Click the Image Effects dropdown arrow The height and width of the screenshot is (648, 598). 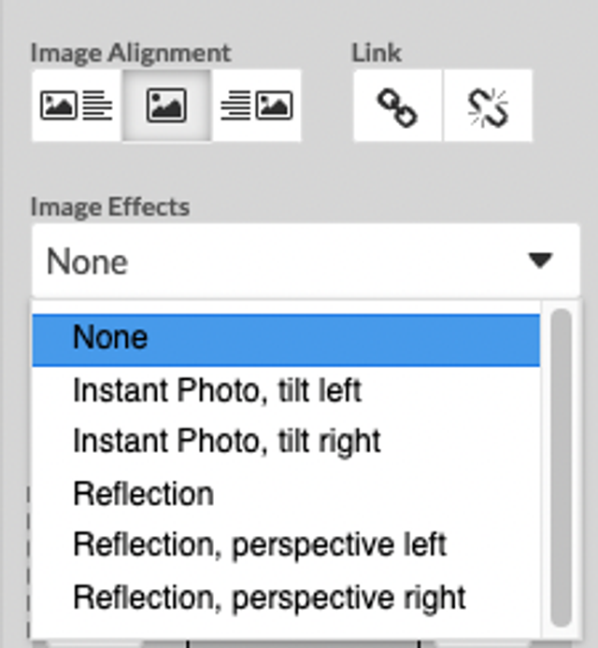[540, 261]
